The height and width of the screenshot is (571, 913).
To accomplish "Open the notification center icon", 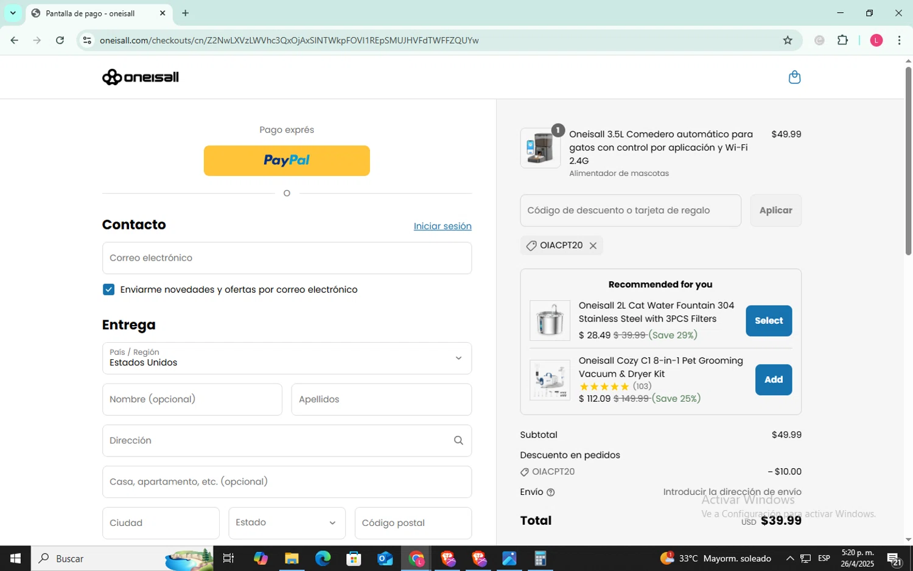I will tap(894, 558).
